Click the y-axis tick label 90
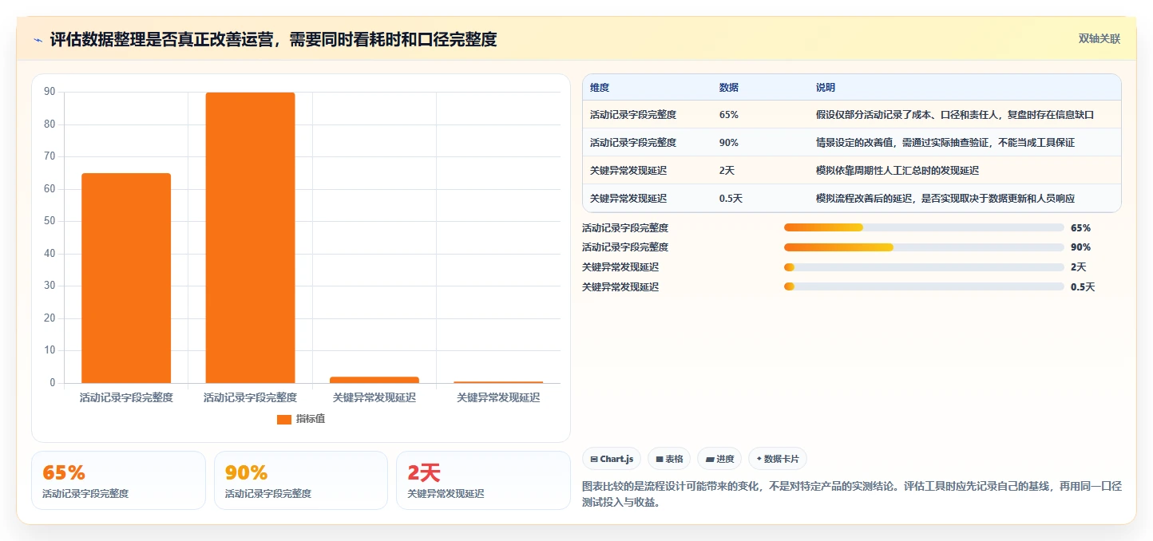1153x541 pixels. pos(50,92)
